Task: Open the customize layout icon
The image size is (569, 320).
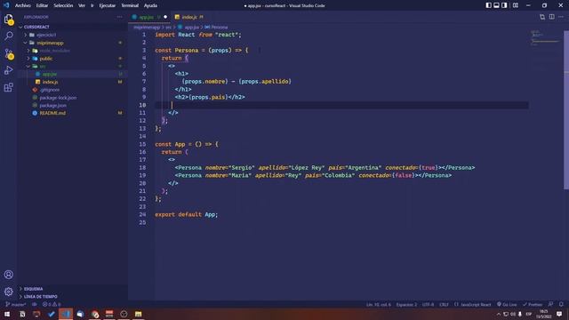Action: (516, 5)
